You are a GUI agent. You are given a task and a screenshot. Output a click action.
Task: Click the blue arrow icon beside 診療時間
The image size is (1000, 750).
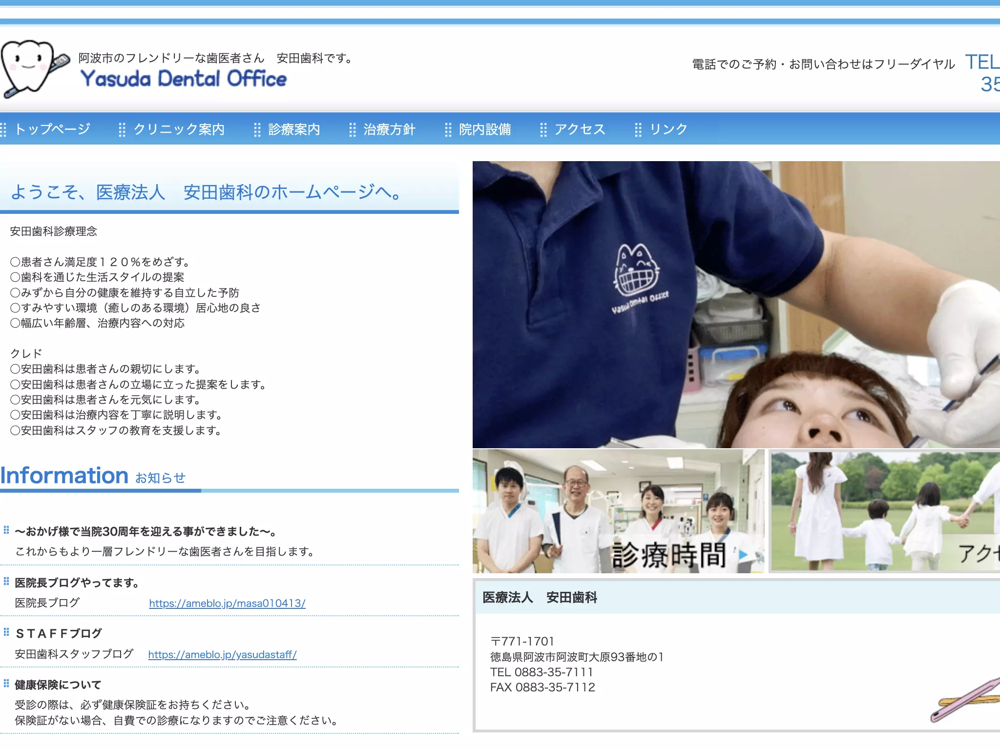743,555
